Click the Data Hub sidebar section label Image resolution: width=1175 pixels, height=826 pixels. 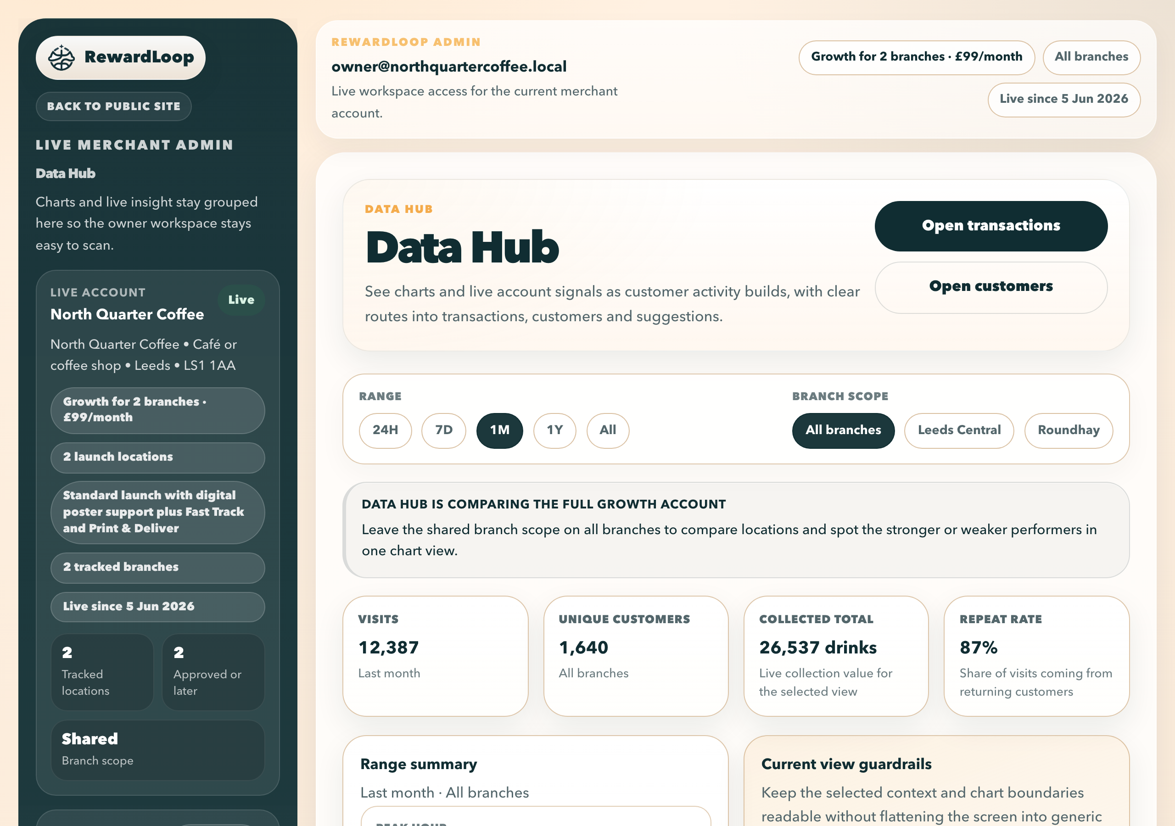tap(66, 173)
